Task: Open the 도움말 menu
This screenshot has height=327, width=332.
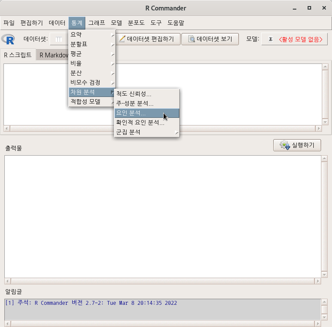Action: pos(176,23)
